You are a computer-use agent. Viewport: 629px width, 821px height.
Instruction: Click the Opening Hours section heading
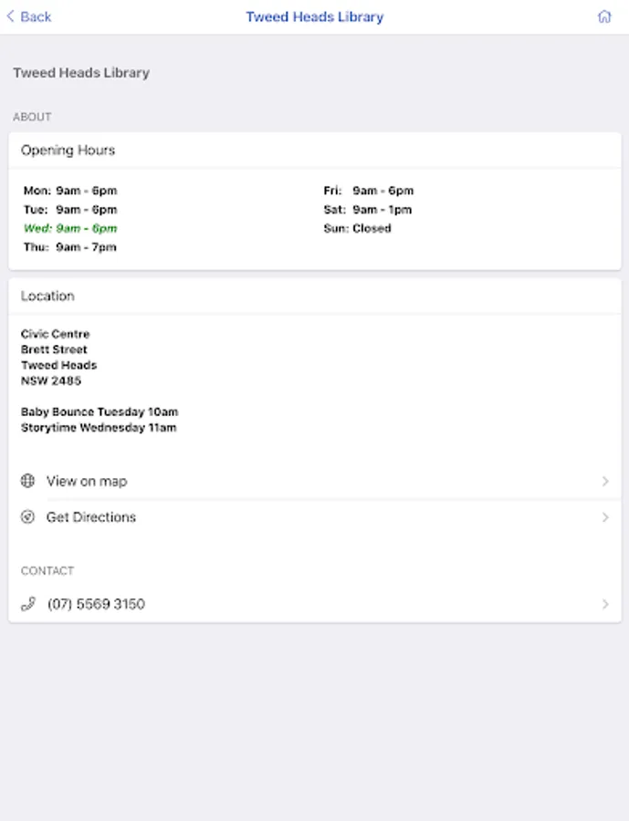pos(68,151)
